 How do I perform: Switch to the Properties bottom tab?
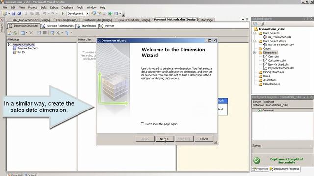261,169
